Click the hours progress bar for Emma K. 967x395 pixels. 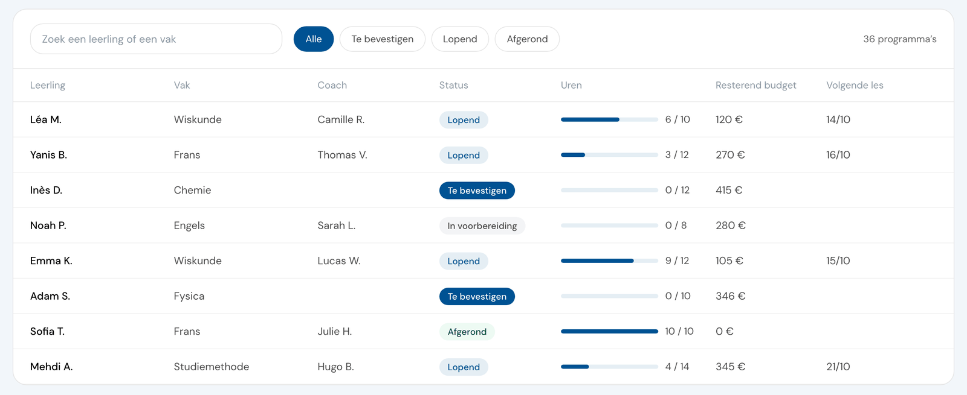click(609, 261)
